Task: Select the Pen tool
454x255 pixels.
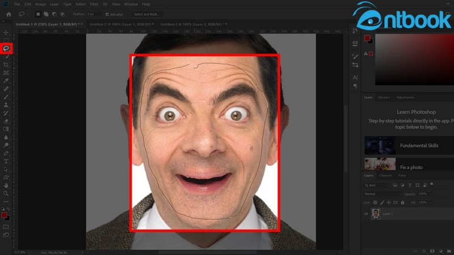Action: [x=6, y=153]
